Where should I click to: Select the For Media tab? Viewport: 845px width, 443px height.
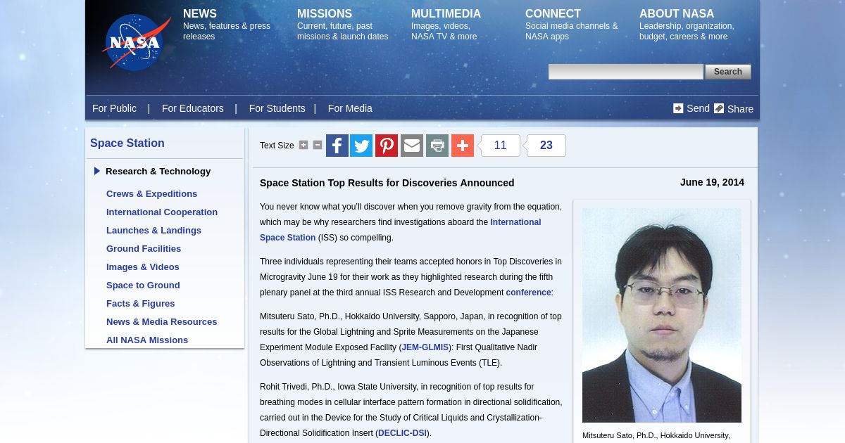[x=350, y=108]
